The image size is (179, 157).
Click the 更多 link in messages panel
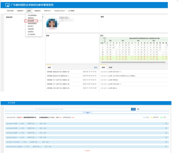tap(96, 68)
